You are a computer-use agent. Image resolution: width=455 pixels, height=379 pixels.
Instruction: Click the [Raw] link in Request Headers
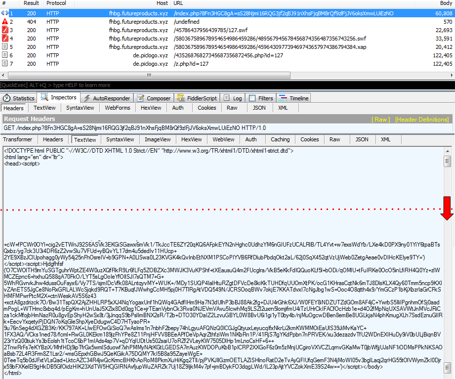381,119
